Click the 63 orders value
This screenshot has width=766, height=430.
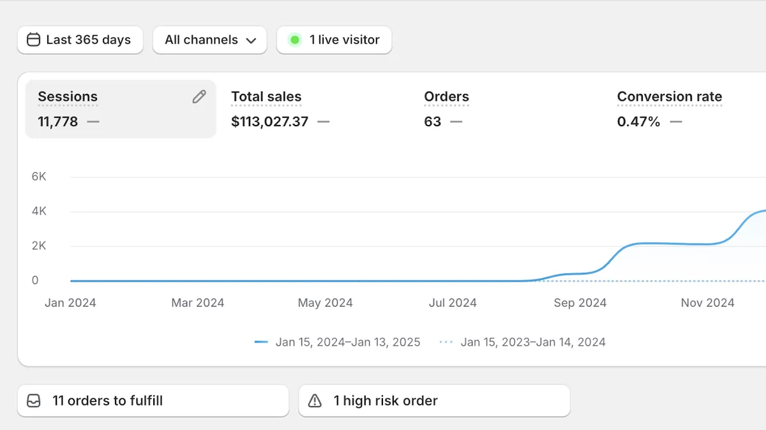click(x=433, y=121)
